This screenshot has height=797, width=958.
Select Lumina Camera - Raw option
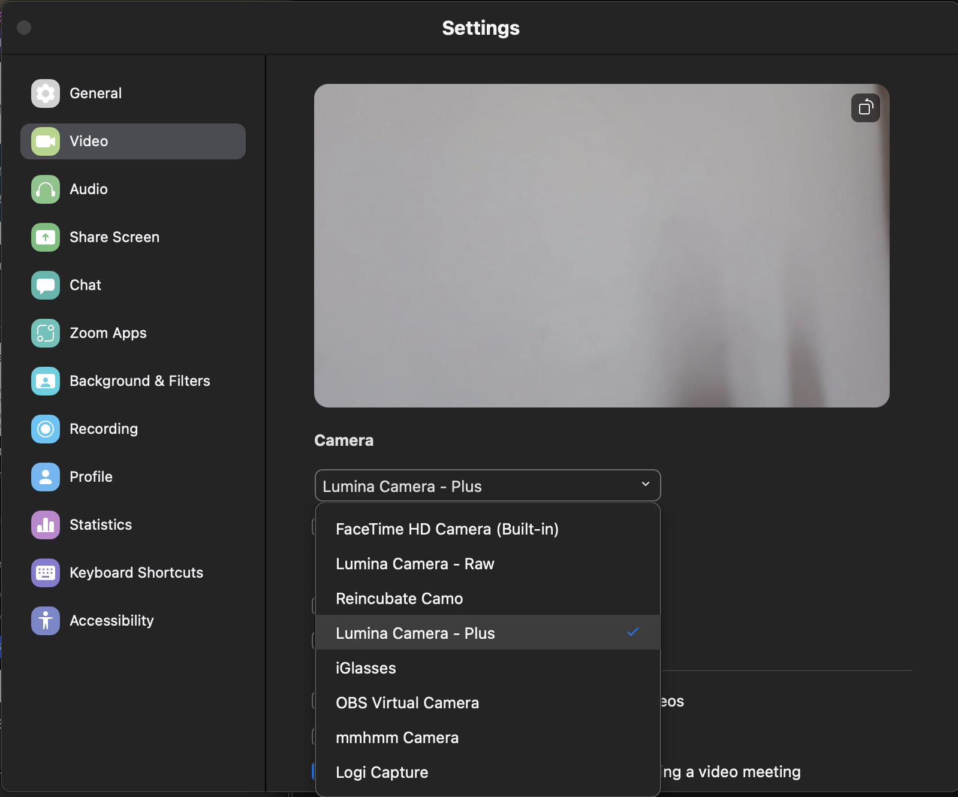[x=487, y=564]
